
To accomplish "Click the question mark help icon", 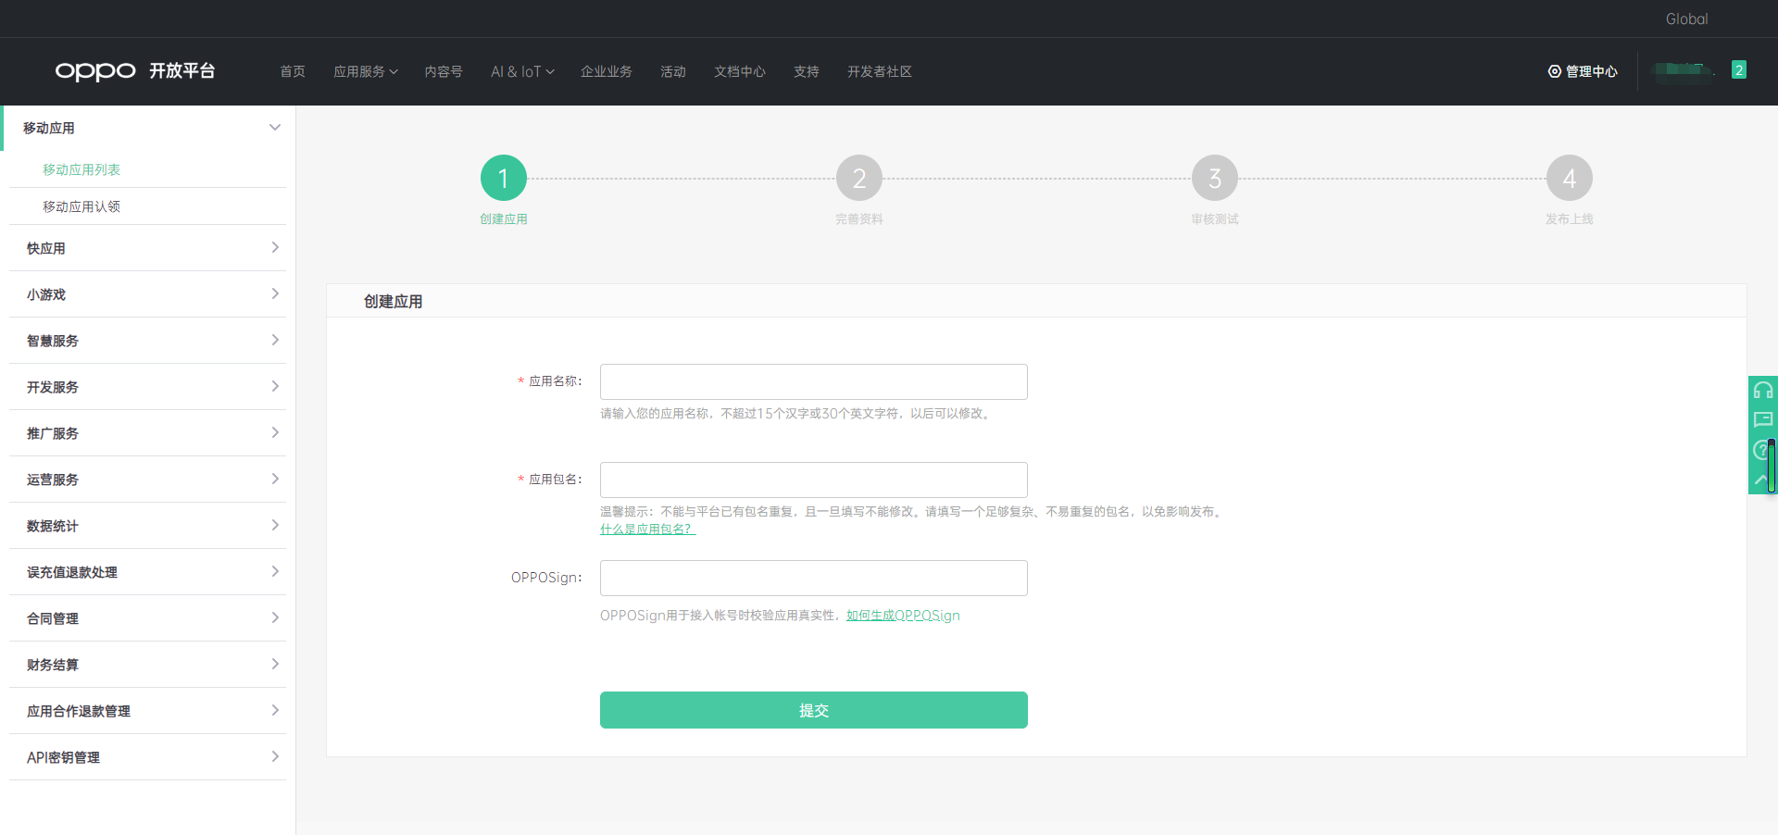I will [x=1760, y=450].
